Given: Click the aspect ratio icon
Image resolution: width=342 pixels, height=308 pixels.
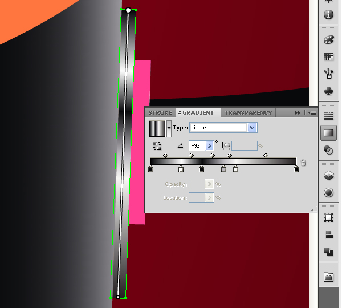Looking at the screenshot, I should pos(226,145).
